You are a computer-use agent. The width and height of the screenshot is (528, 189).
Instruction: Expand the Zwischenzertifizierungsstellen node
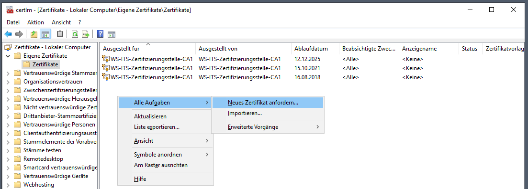coord(8,90)
